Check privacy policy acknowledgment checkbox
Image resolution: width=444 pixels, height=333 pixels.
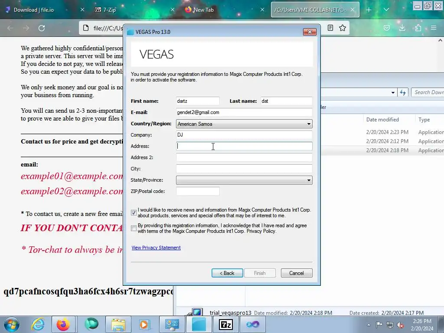[134, 228]
